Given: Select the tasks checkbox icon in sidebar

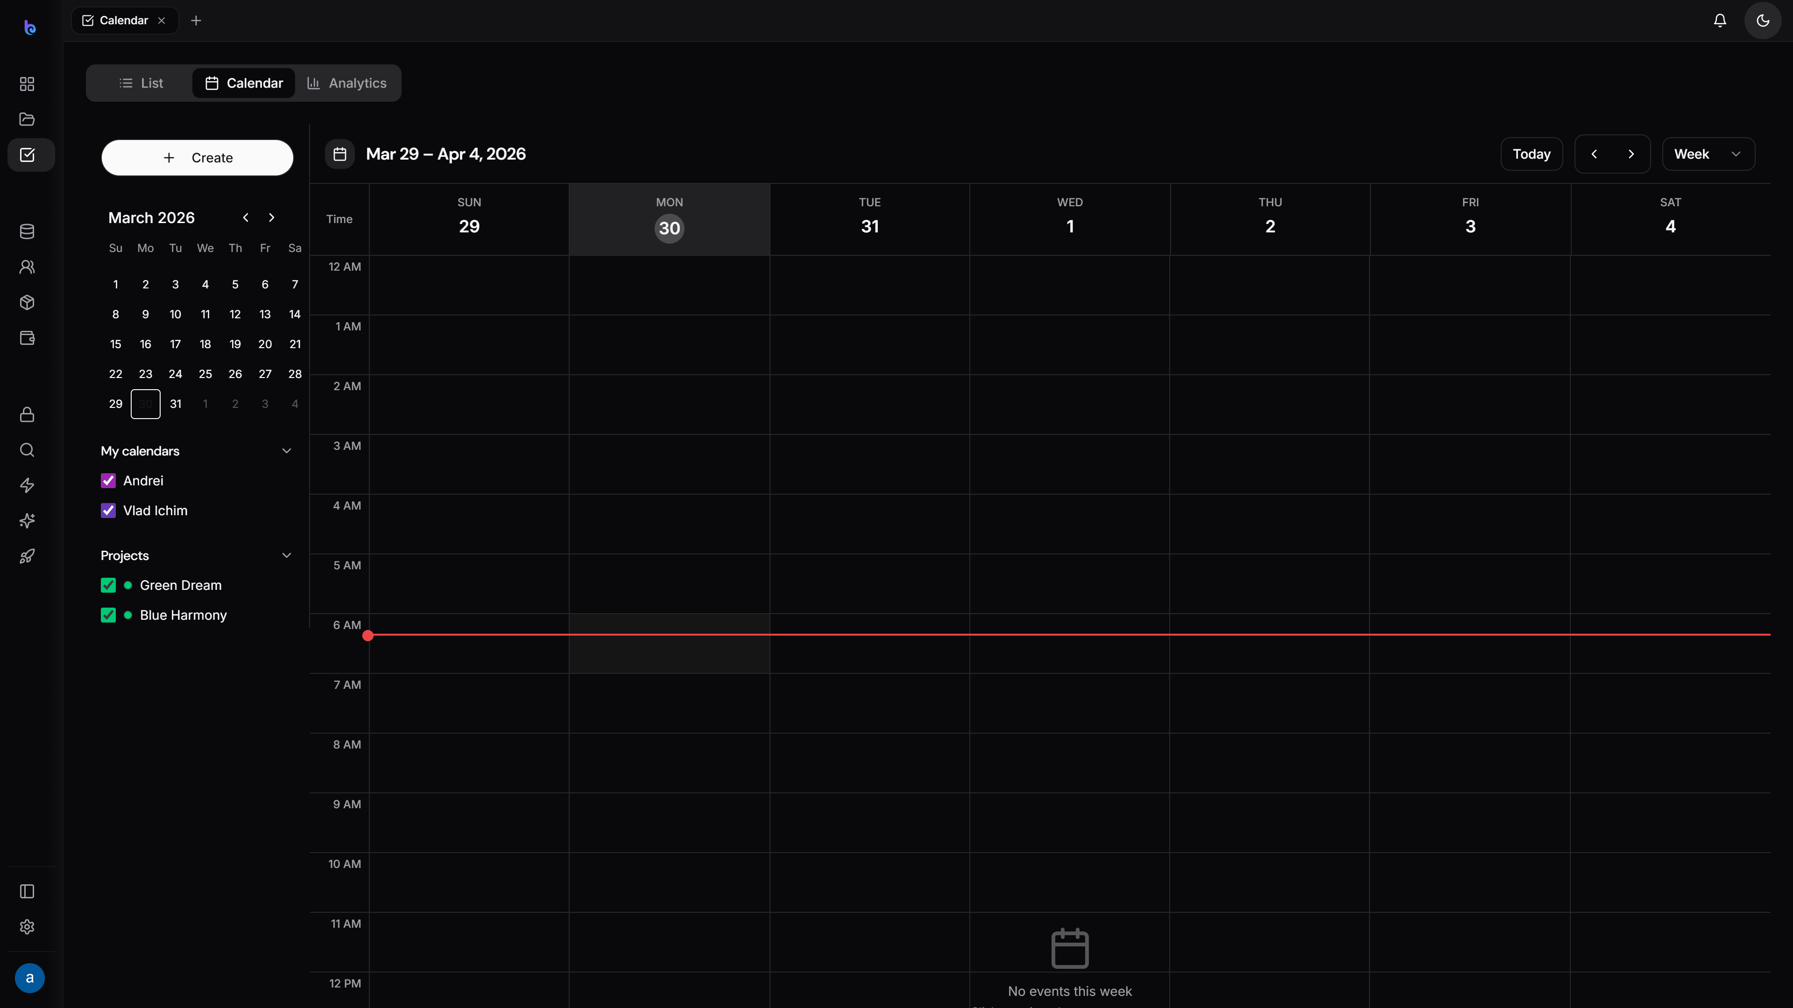Looking at the screenshot, I should click(x=27, y=155).
